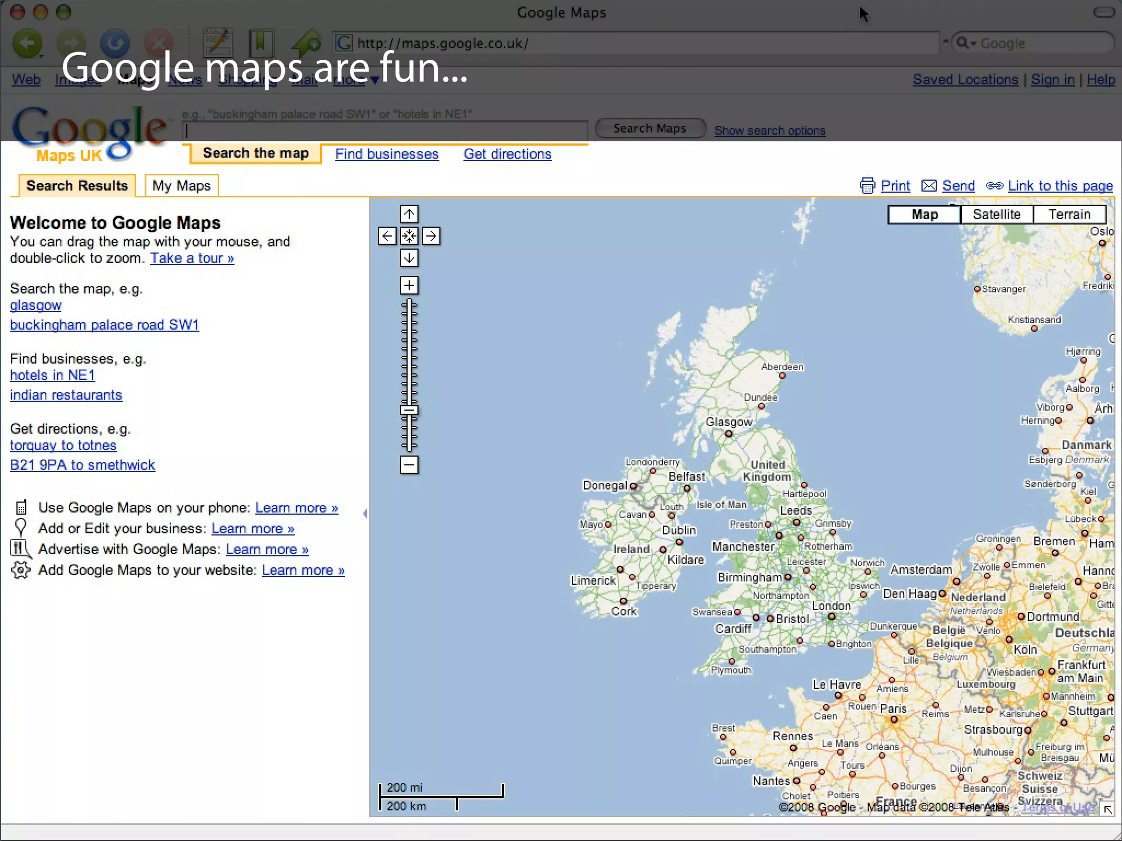Click the maps search text field
The height and width of the screenshot is (841, 1122).
coord(386,130)
